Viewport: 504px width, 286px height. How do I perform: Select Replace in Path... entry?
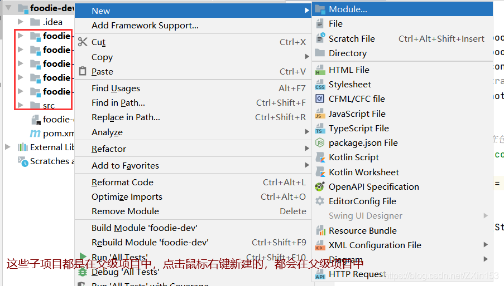[193, 117]
